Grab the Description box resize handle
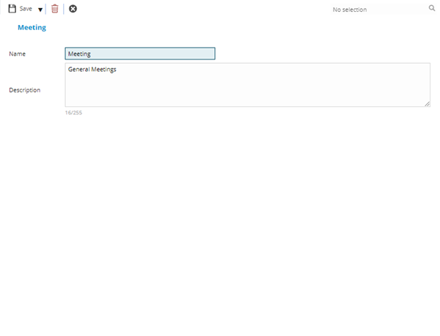The height and width of the screenshot is (336, 440). [x=428, y=104]
